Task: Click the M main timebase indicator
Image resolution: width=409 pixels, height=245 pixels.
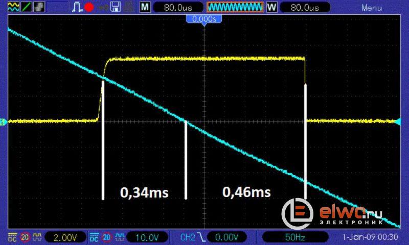Action: coord(145,7)
